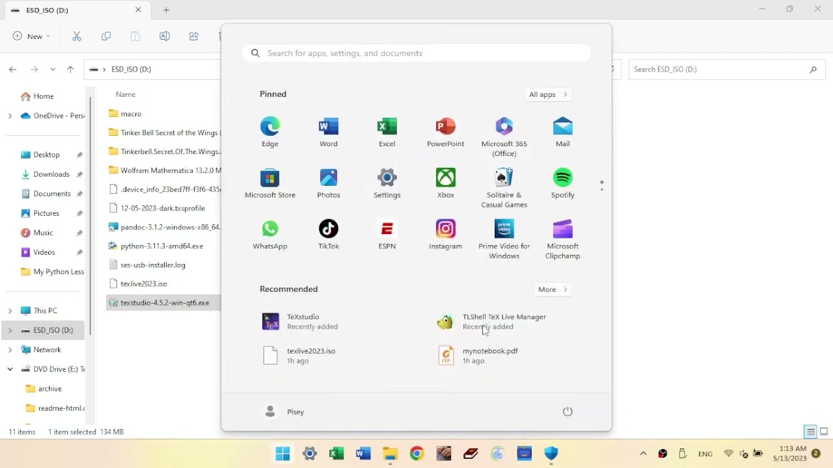Launch the Xbox app

(x=446, y=183)
